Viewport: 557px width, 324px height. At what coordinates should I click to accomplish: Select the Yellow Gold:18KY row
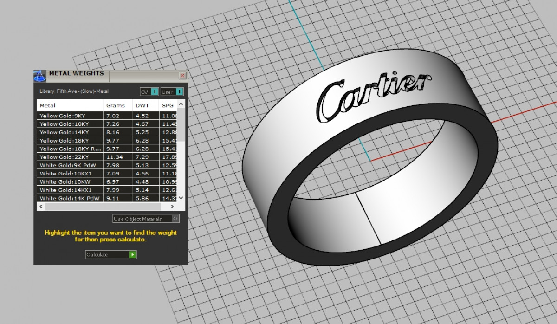[70, 141]
